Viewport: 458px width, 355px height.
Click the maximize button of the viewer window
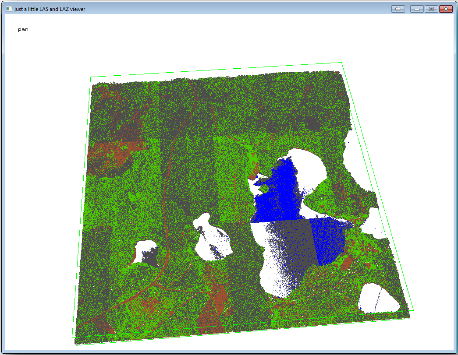pos(430,8)
